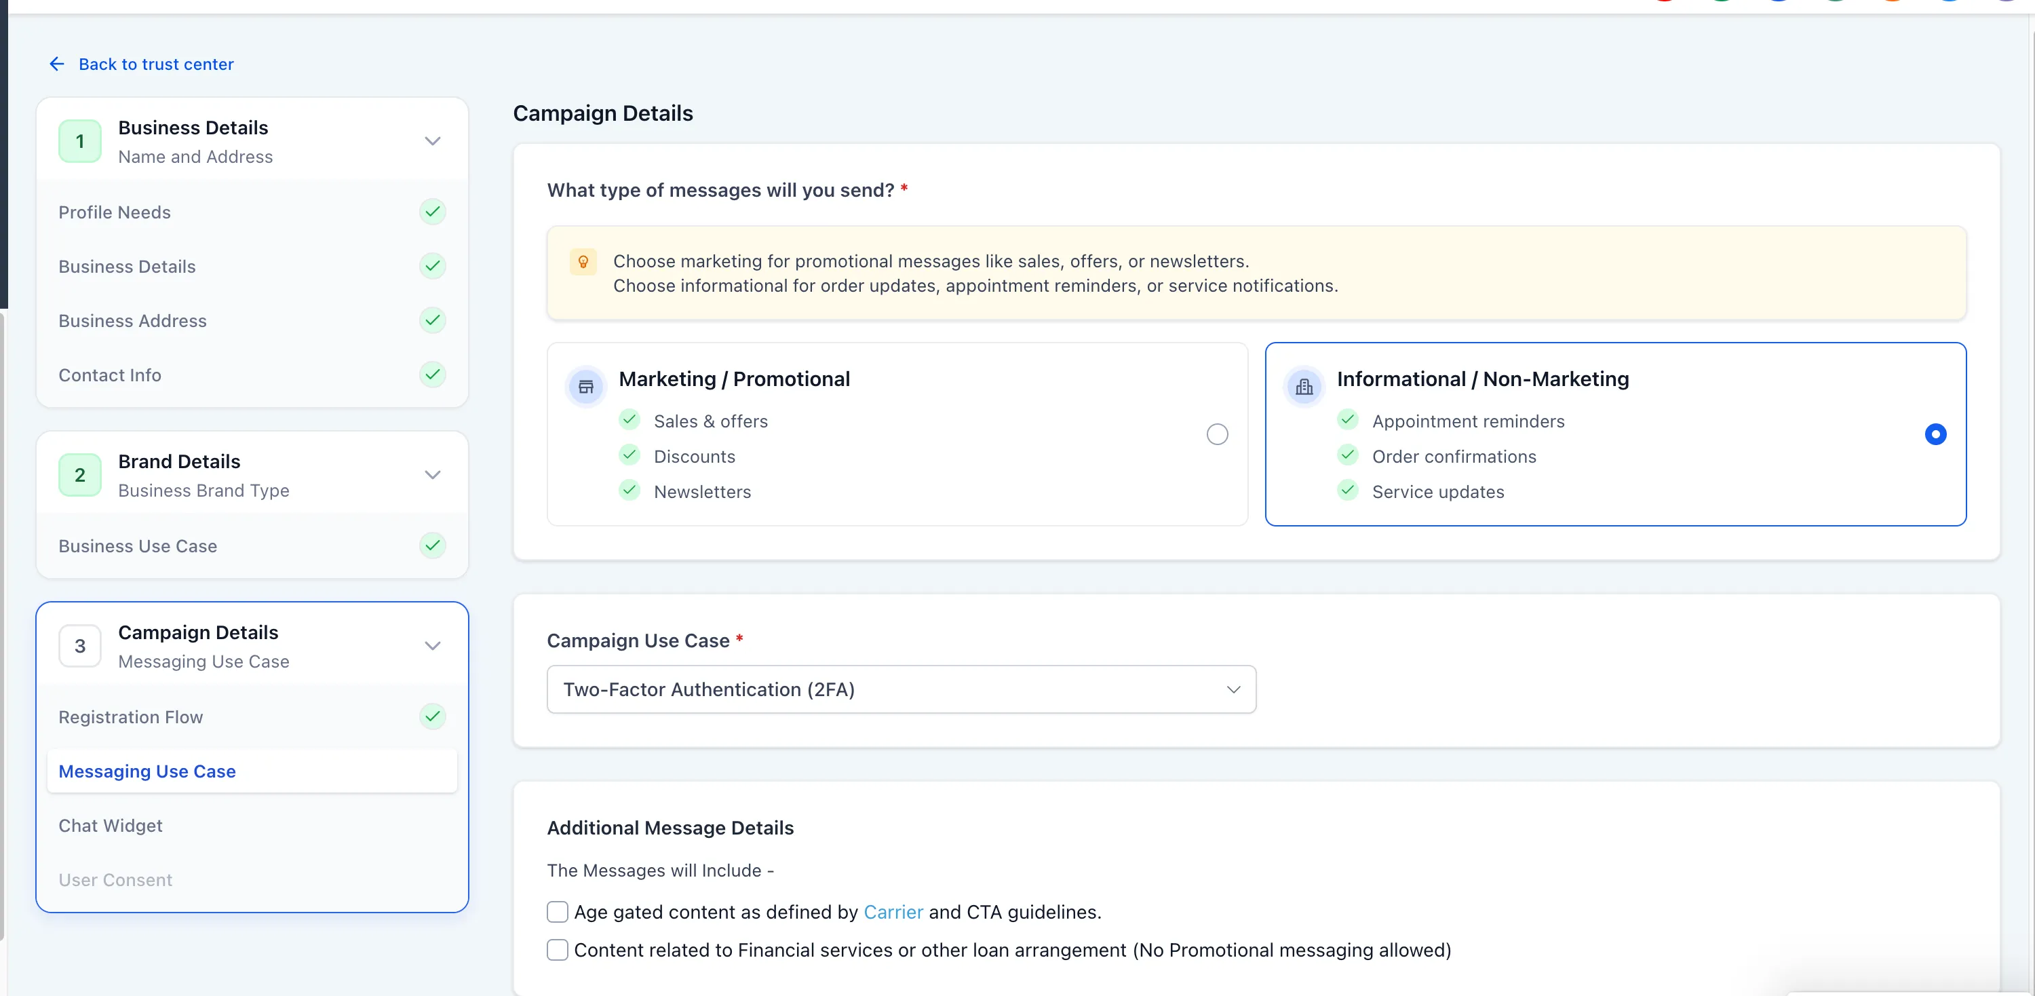This screenshot has height=996, width=2035.
Task: Expand the Brand Details section chevron
Action: (x=432, y=475)
